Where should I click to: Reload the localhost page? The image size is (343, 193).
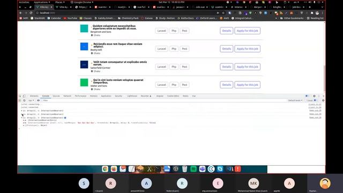[x=31, y=13]
